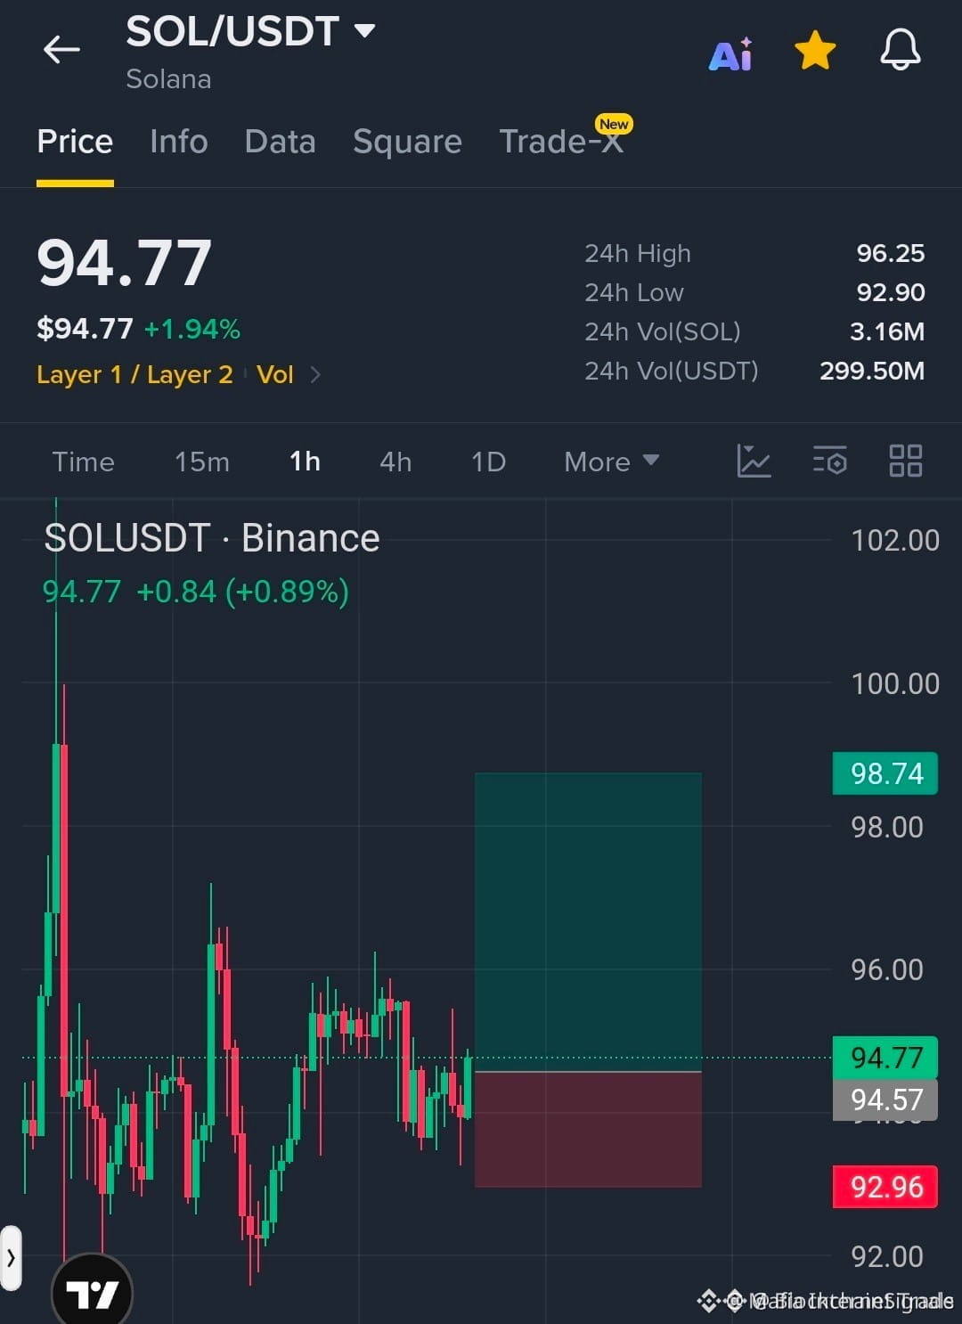Click the 24h Vol(SOL) value 3.16M

click(x=886, y=331)
